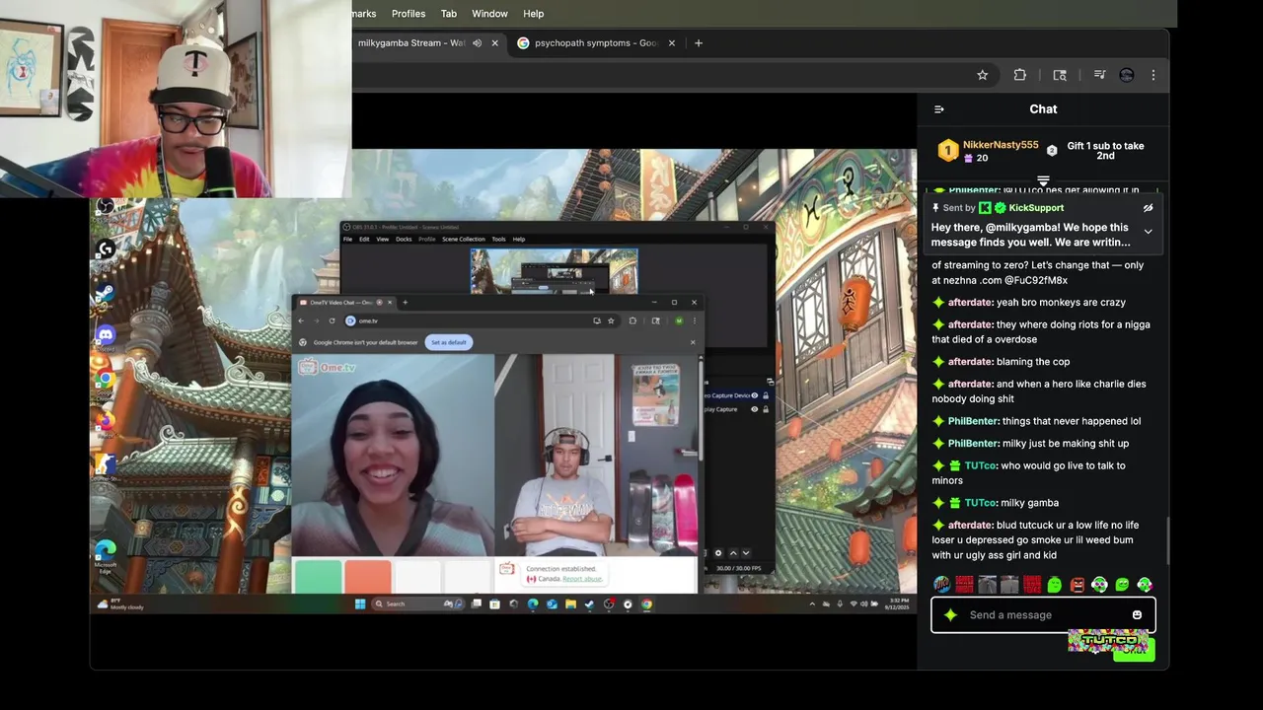Click the OBS preview thumbnail
Viewport: 1263px width, 710px height.
click(x=554, y=271)
